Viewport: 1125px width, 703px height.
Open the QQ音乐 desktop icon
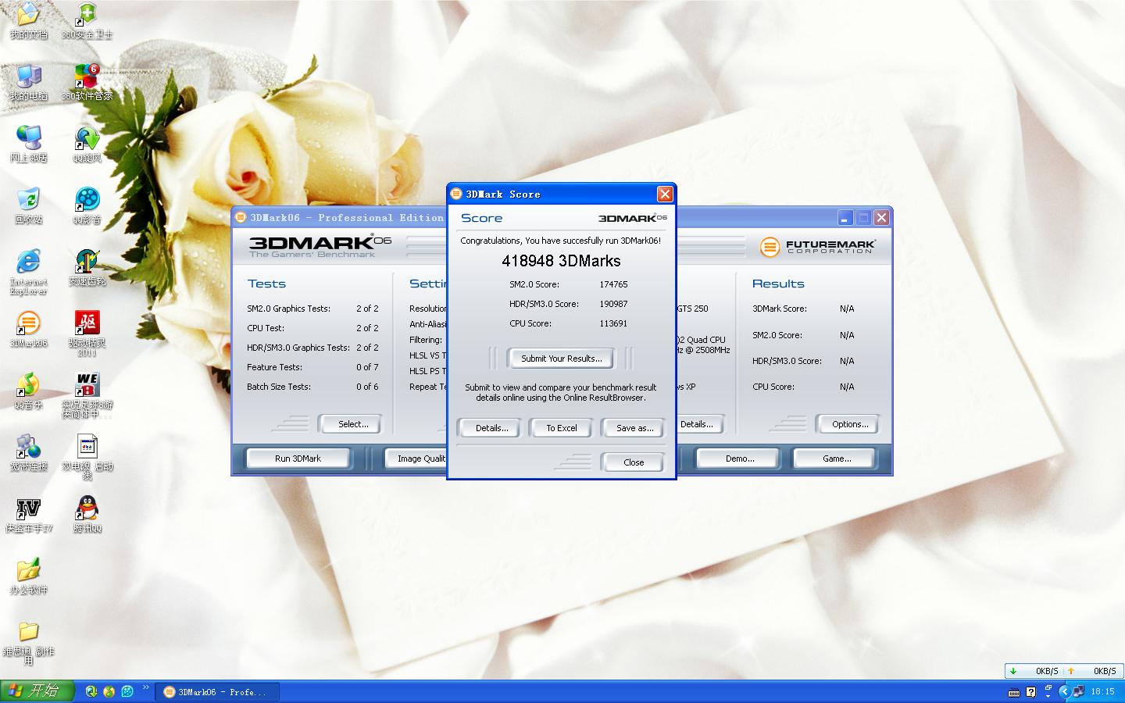(x=28, y=391)
